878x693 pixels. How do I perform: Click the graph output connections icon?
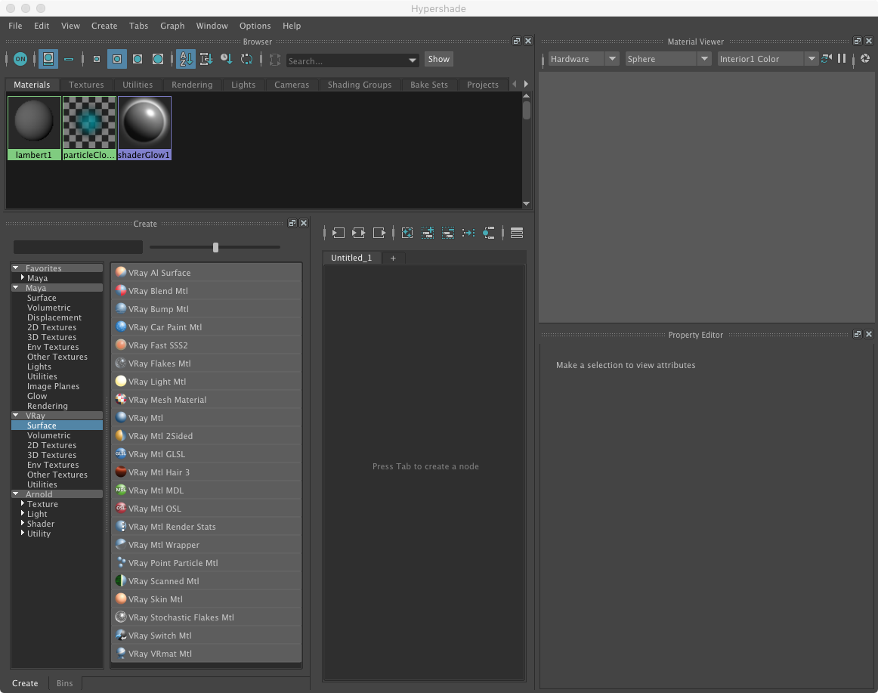coord(379,233)
